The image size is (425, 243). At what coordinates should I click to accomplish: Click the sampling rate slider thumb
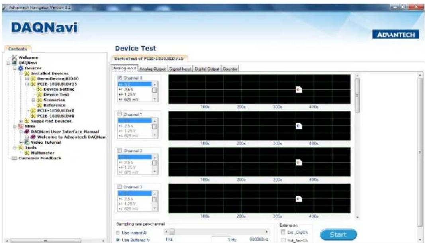click(172, 232)
